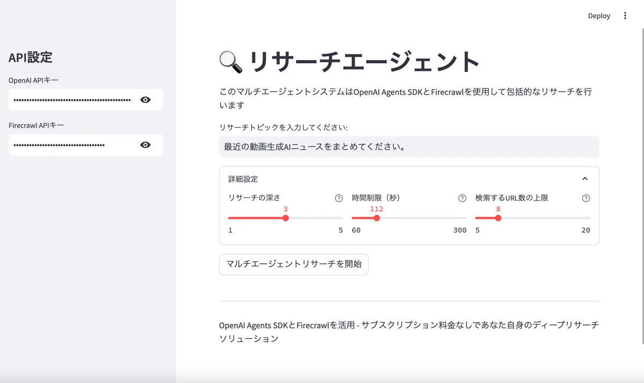Reveal the OpenAI API key

[x=145, y=100]
